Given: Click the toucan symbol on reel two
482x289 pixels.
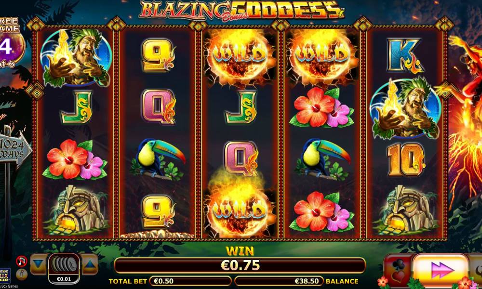Looking at the screenshot, I should (158, 159).
